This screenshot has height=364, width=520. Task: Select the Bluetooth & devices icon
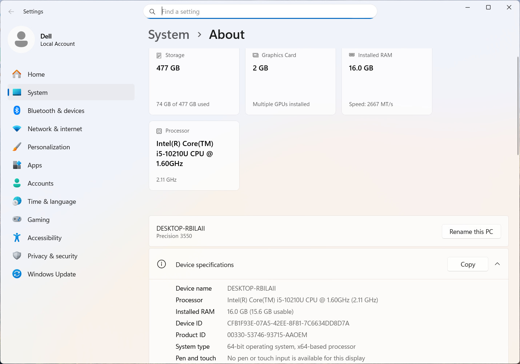(x=17, y=110)
